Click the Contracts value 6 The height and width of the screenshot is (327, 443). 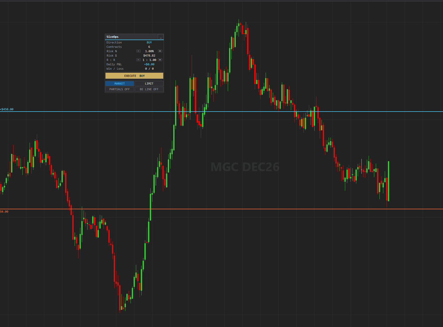click(149, 47)
